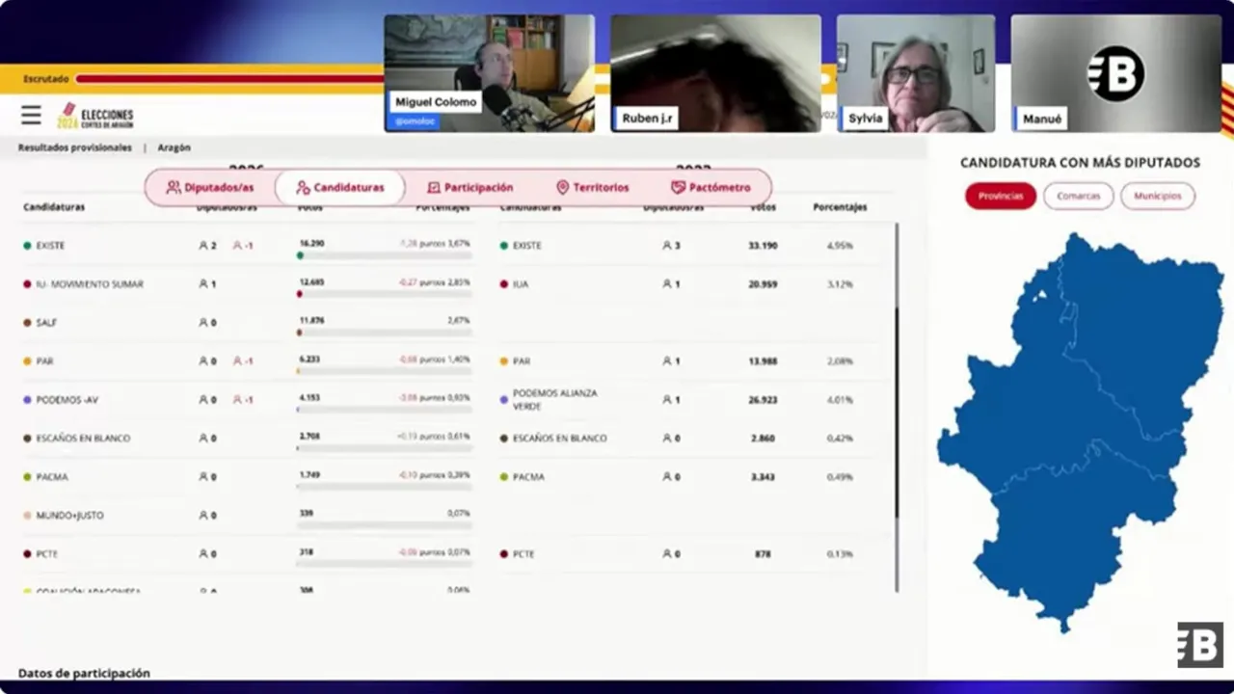
Task: Click the Diputados/as tab person icon
Action: [x=174, y=188]
